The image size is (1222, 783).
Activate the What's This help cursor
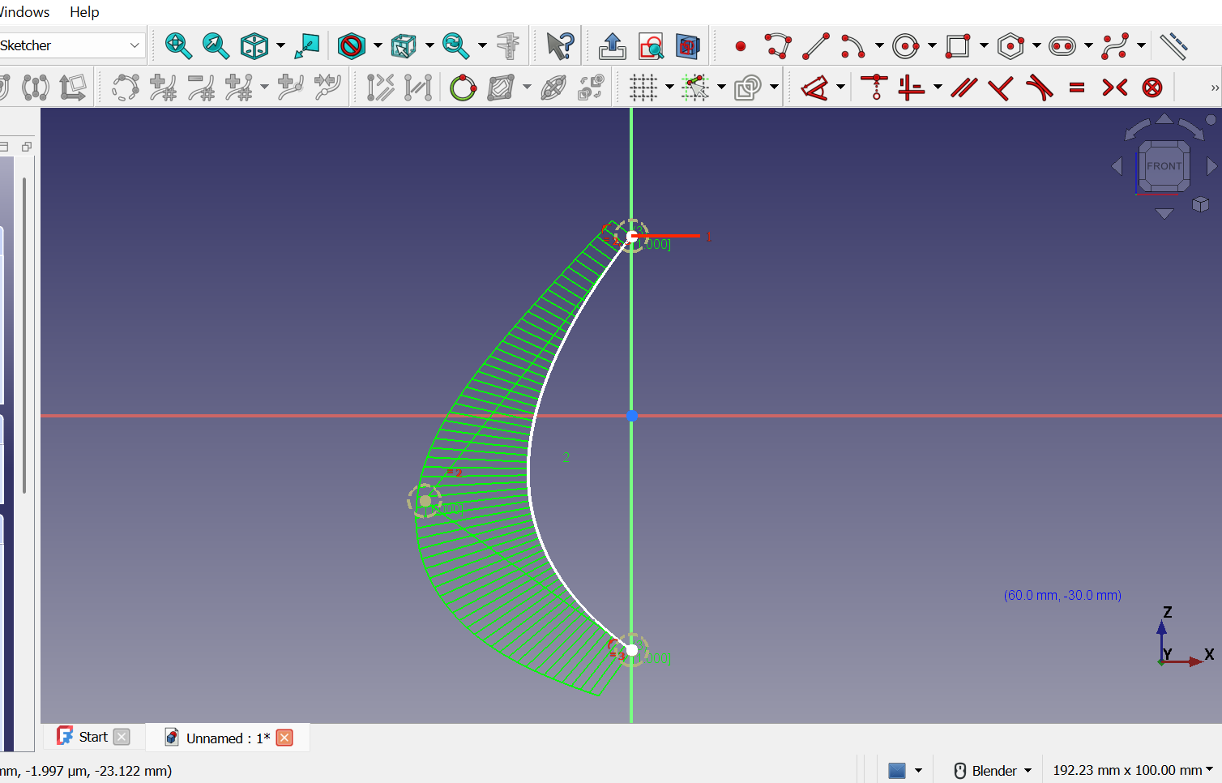click(559, 45)
